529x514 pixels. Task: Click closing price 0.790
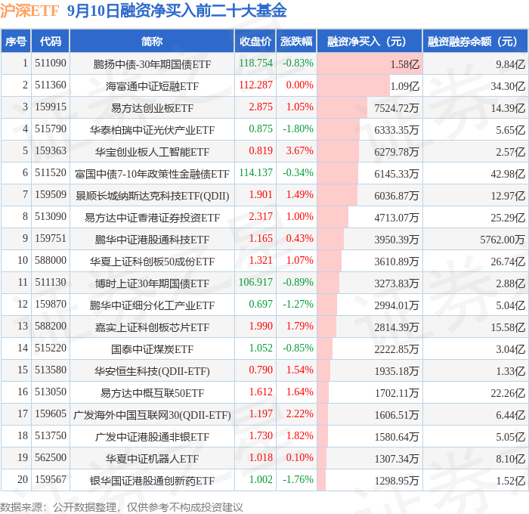click(261, 370)
